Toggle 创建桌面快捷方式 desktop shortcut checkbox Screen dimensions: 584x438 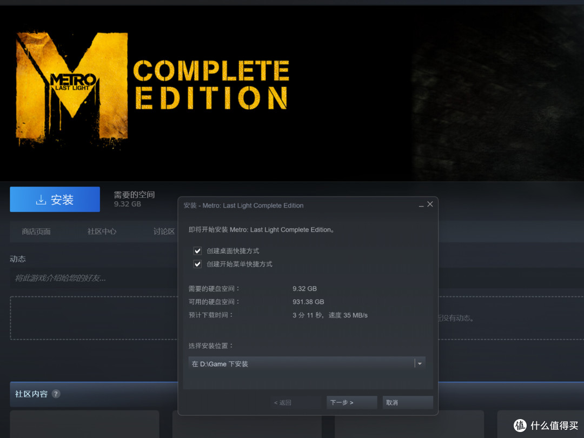click(197, 251)
